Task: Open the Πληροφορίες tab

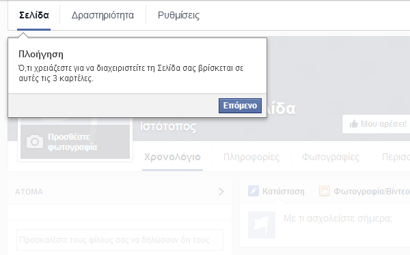Action: (x=251, y=157)
